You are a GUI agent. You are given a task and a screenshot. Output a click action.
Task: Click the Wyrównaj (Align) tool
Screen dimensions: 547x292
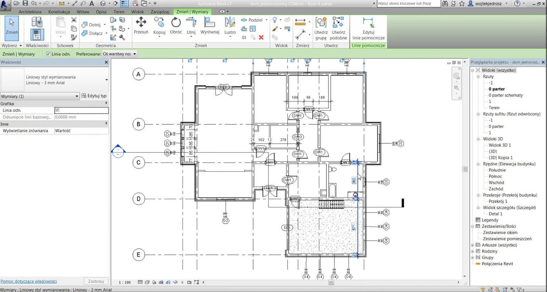pos(209,23)
